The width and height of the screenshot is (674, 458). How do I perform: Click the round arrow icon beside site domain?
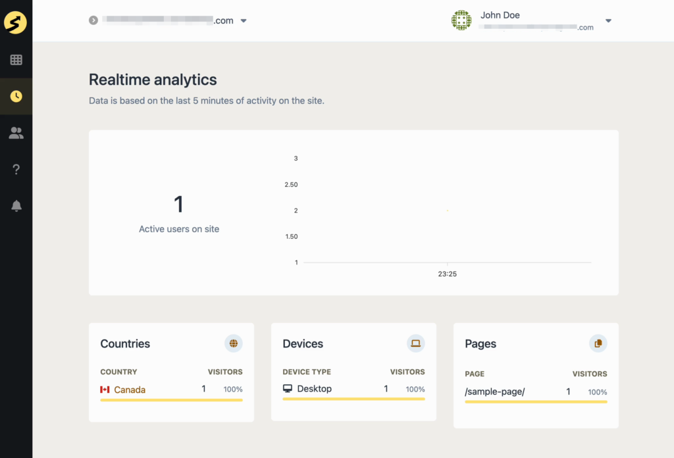[93, 20]
